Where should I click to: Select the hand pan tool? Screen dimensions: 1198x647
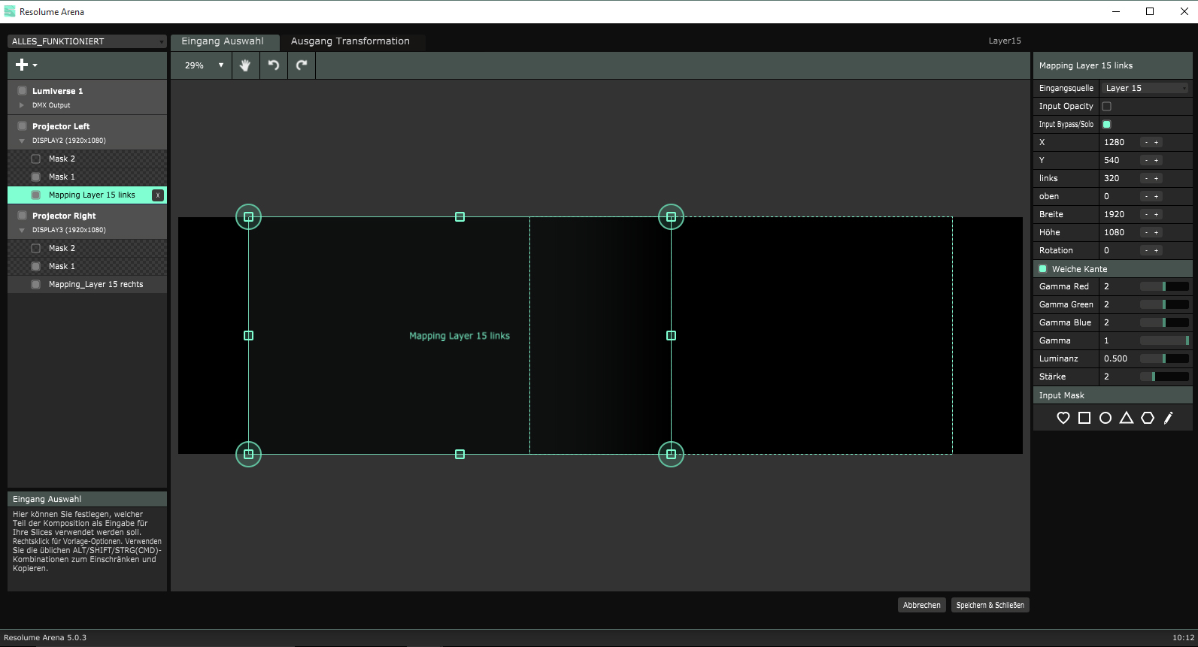coord(244,65)
